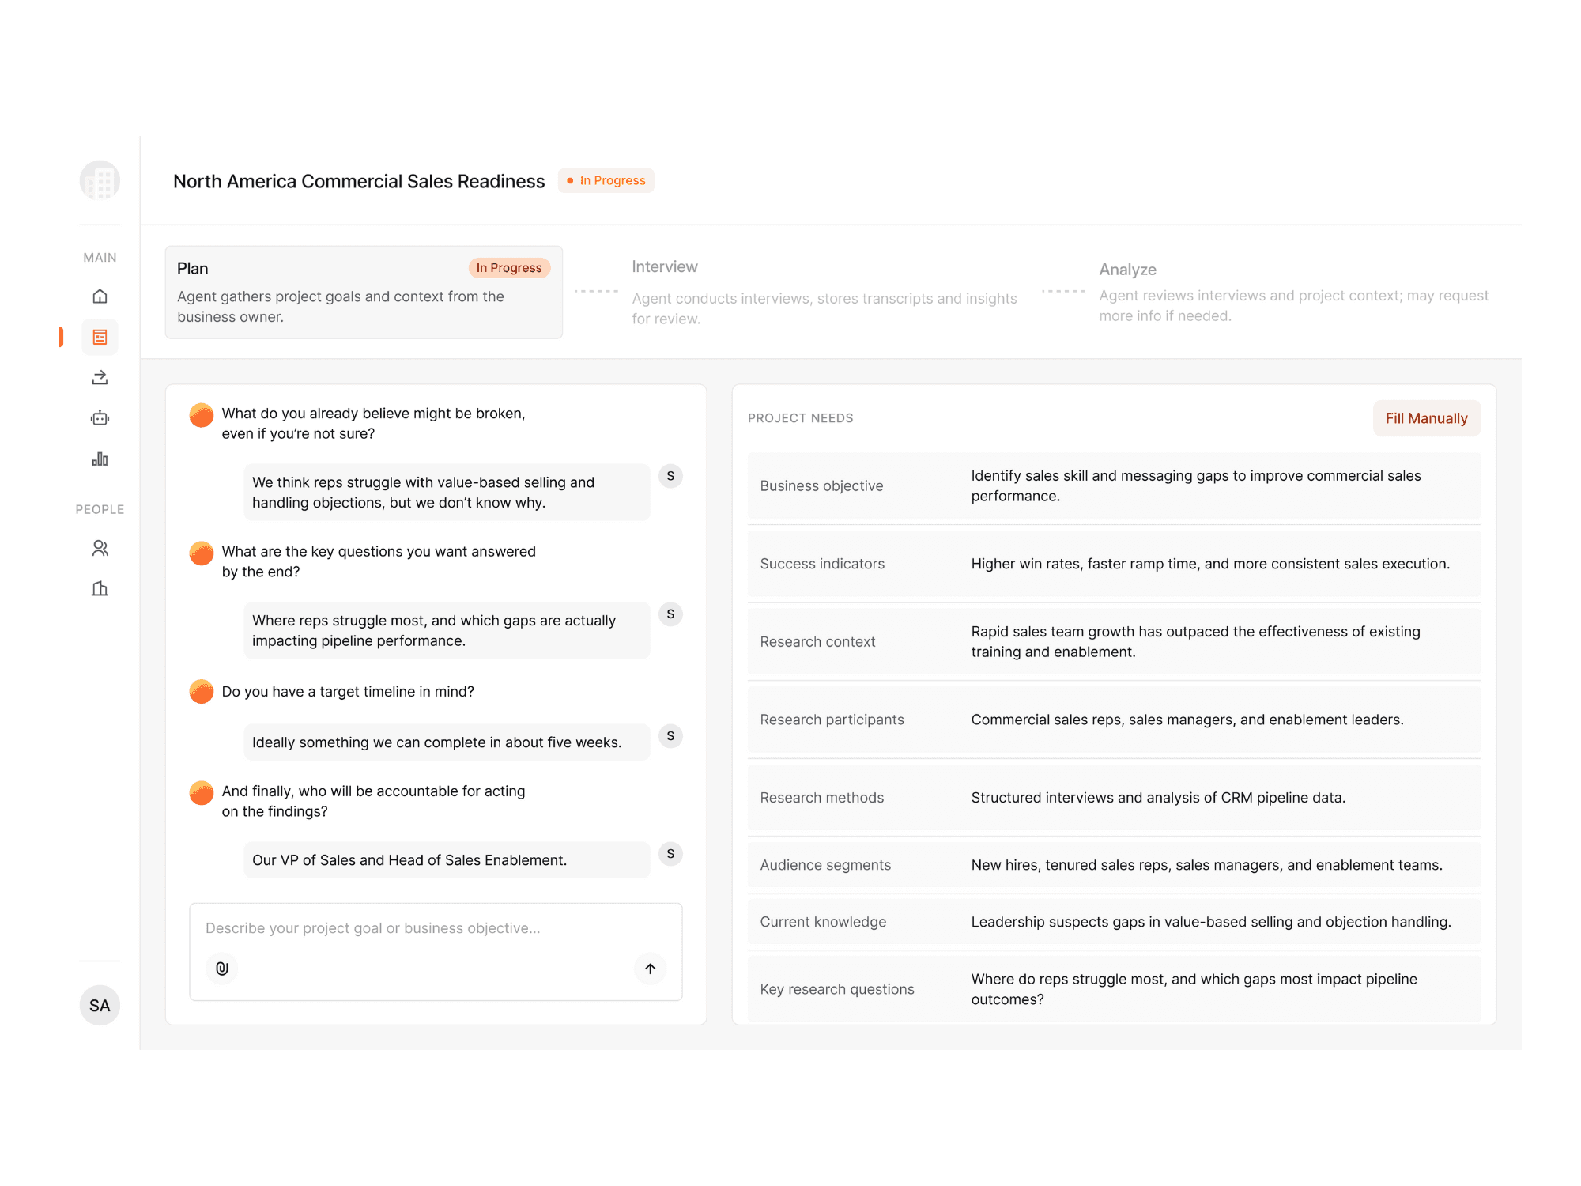Click the company logo at top left

coord(100,181)
